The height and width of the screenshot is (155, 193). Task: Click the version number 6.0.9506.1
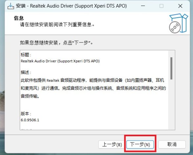point(30,120)
